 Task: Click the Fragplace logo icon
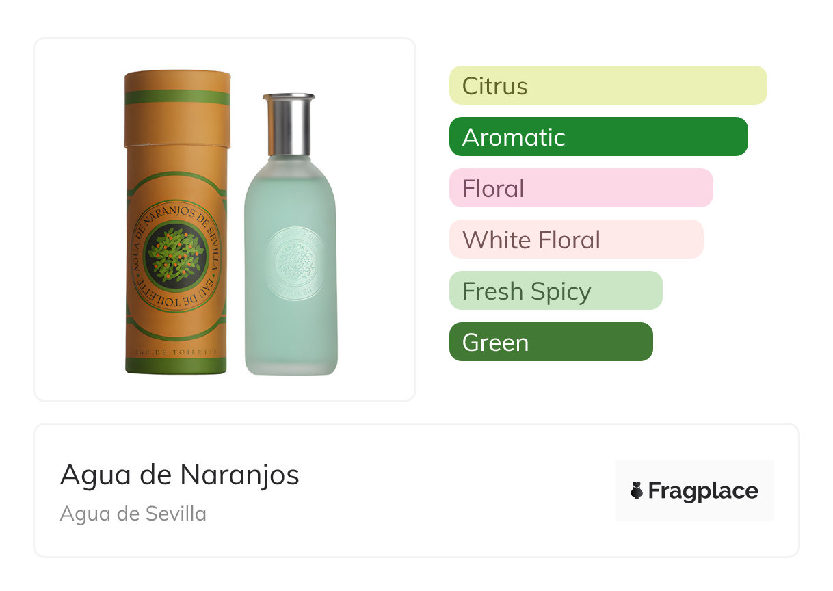coord(637,490)
